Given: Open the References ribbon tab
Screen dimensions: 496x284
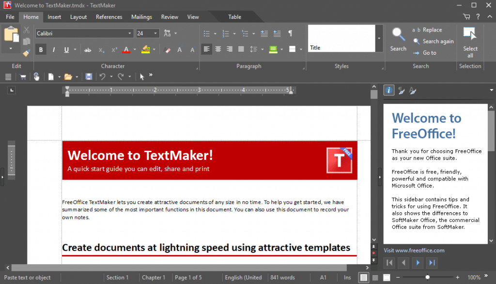Looking at the screenshot, I should point(109,17).
